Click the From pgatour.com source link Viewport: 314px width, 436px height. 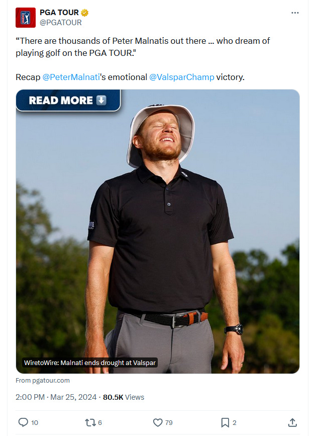43,381
